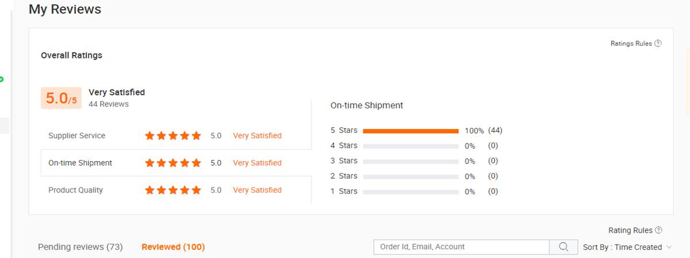Screen dimensions: 690x258
Task: Click the green status dot at left edge
Action: pyautogui.click(x=2, y=79)
